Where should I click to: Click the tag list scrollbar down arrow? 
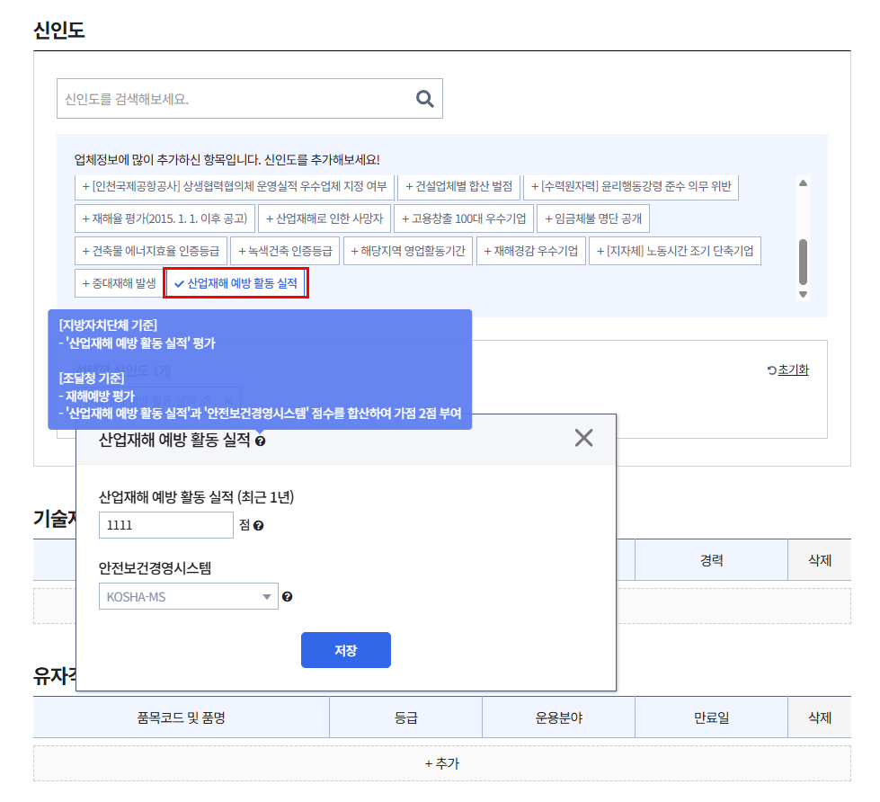[803, 294]
